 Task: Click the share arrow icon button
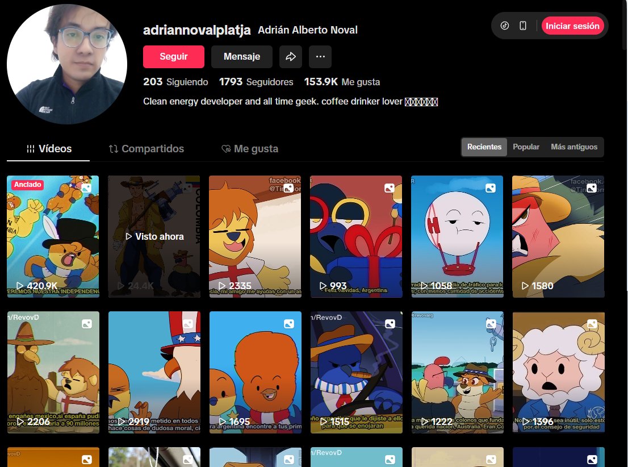(x=290, y=56)
